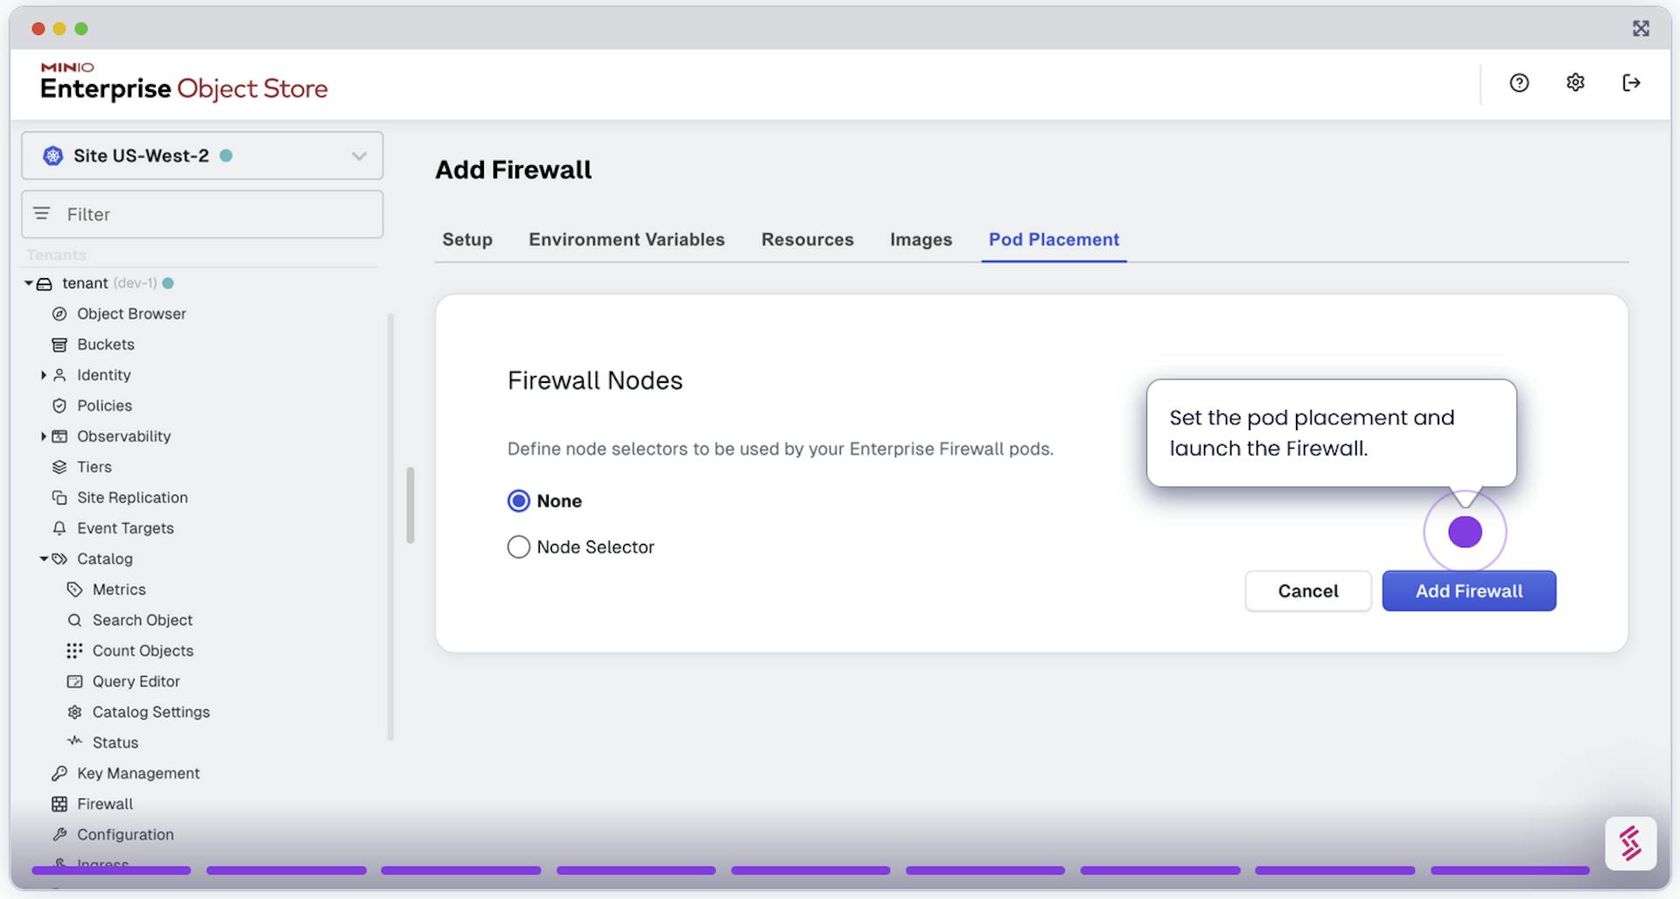Image resolution: width=1680 pixels, height=899 pixels.
Task: Open the Buckets icon in sidebar
Action: coord(59,345)
